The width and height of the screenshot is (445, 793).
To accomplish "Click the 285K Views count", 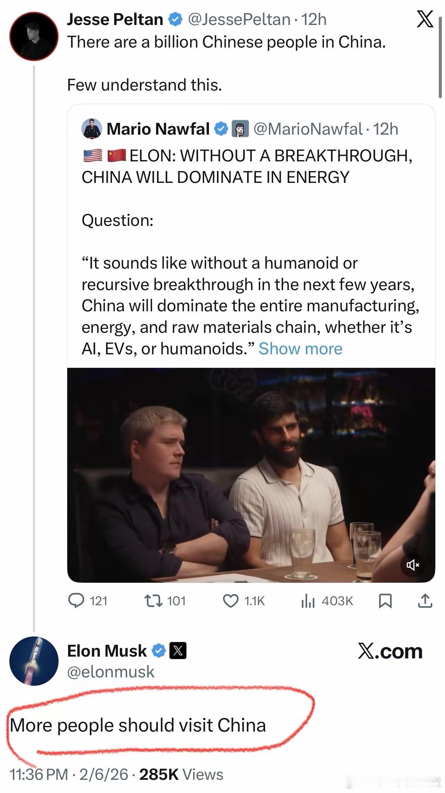I will click(x=181, y=774).
